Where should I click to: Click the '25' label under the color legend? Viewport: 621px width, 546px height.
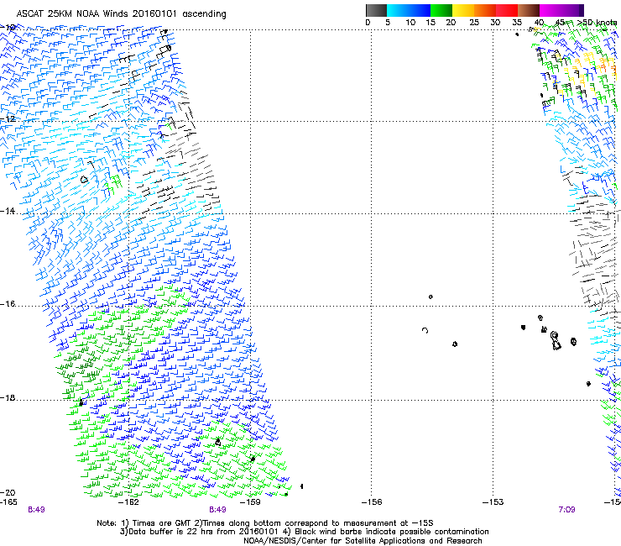(x=474, y=23)
